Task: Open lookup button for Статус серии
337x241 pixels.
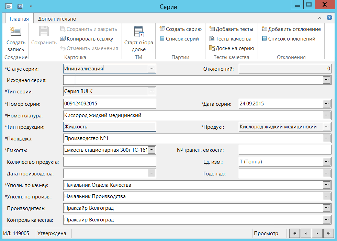Action: 151,69
